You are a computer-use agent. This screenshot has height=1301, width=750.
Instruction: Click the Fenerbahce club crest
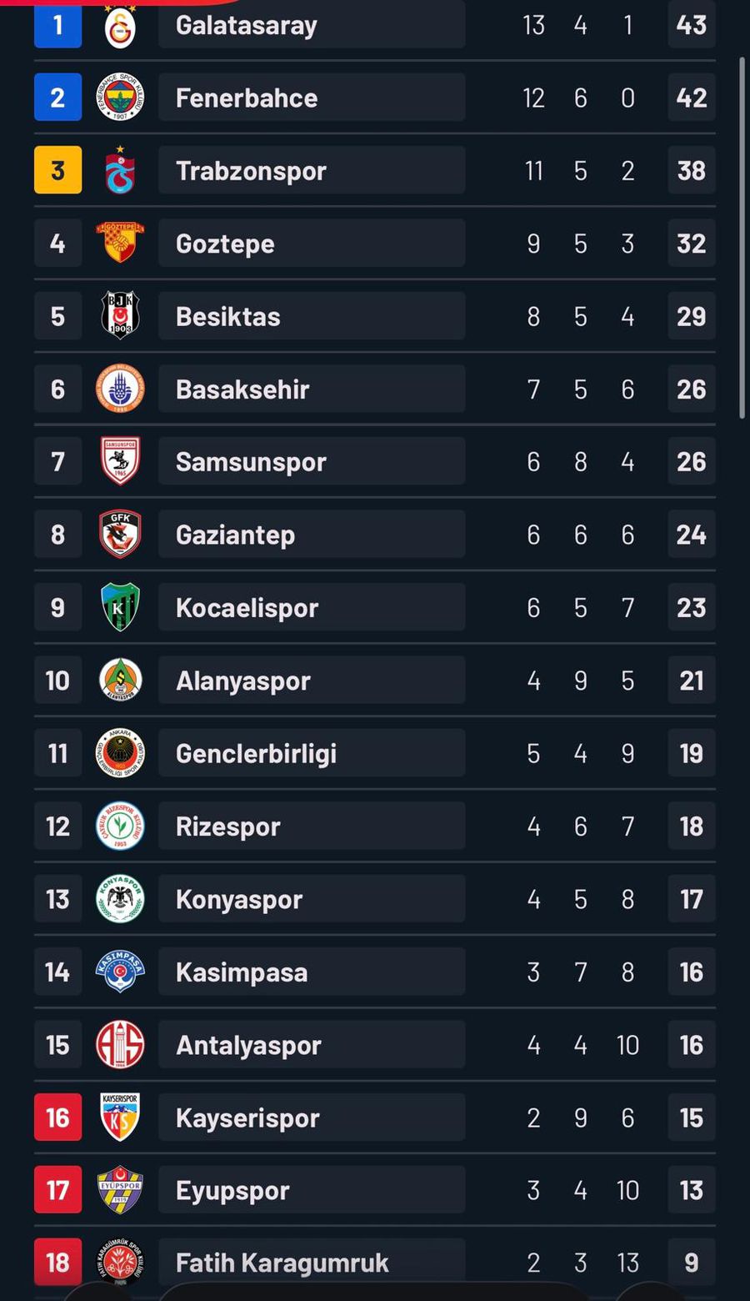(x=119, y=97)
